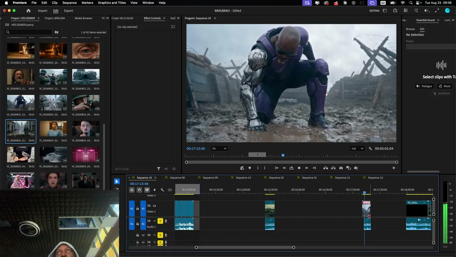The height and width of the screenshot is (257, 456).
Task: Open Essential Sound panel menu
Action: pos(439,20)
